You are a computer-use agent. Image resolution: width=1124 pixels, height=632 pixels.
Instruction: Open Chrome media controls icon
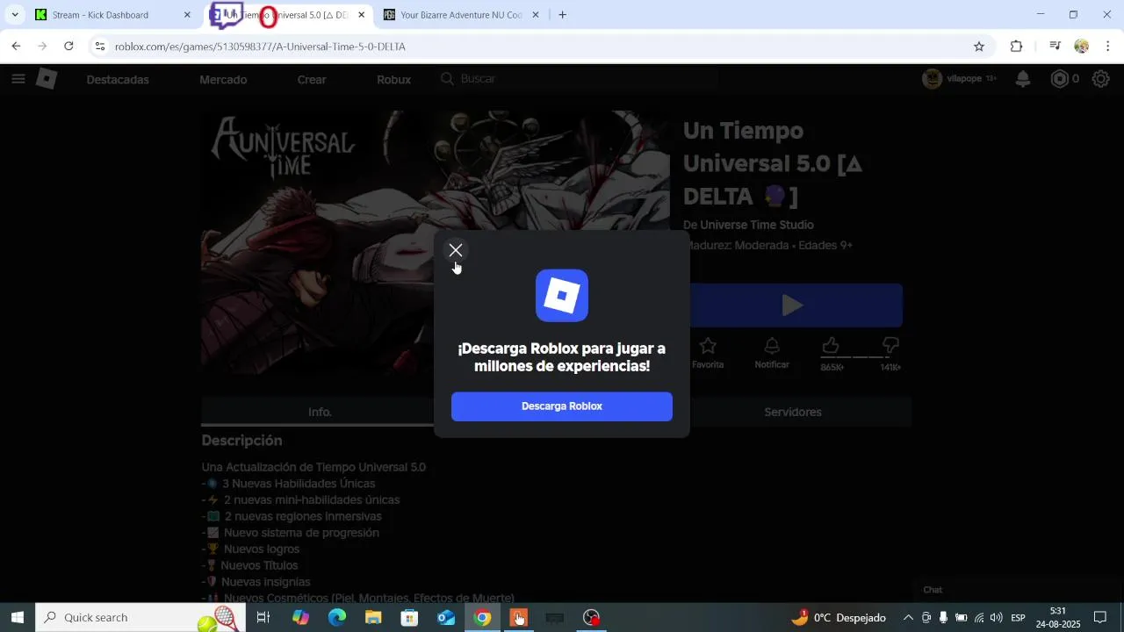click(1056, 47)
